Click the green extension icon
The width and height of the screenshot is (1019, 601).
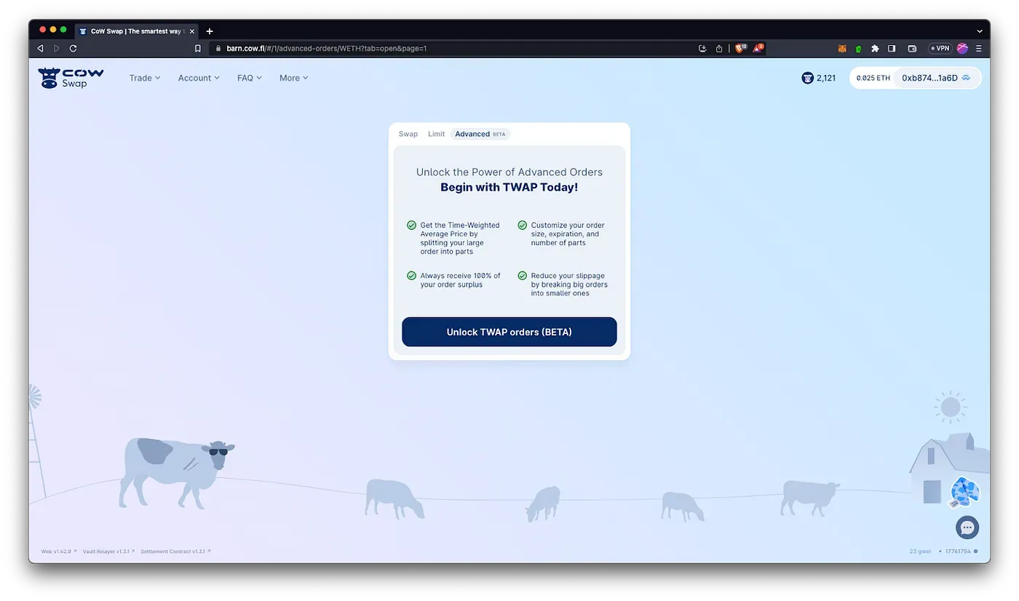859,49
